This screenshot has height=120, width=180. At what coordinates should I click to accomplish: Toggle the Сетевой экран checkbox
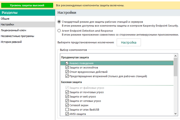tap(67, 105)
